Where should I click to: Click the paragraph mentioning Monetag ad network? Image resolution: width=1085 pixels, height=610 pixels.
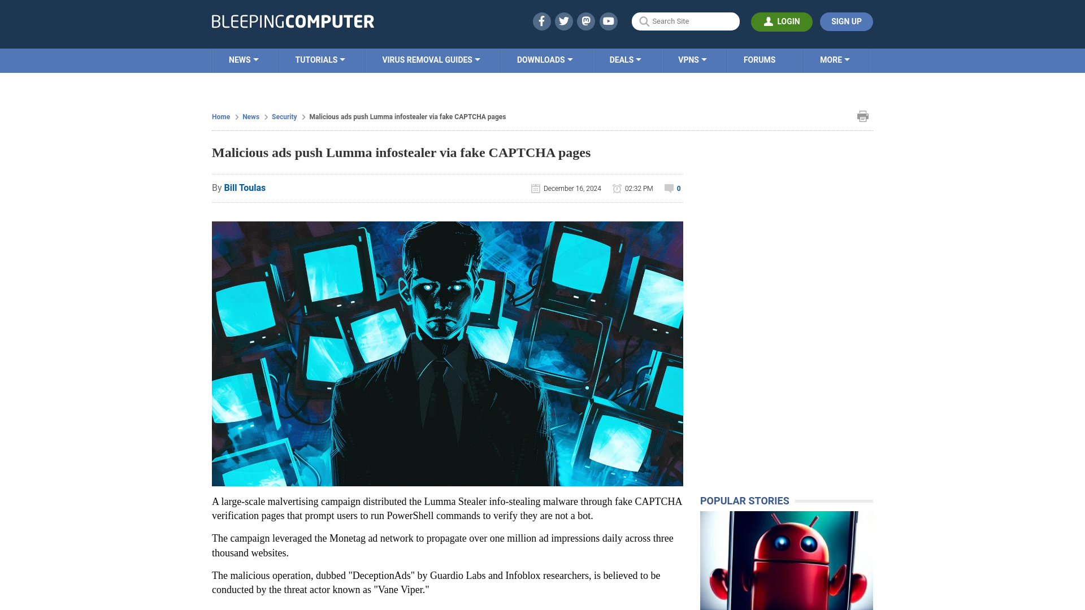[x=448, y=546]
